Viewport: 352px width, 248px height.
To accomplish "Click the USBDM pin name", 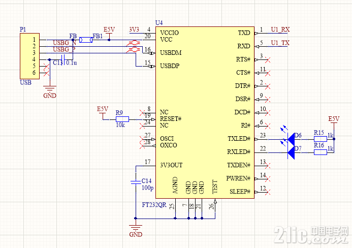I will (171, 53).
